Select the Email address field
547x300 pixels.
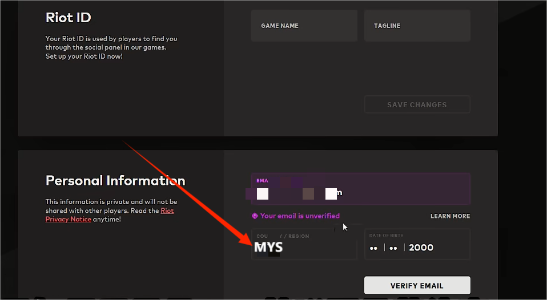[x=360, y=189]
